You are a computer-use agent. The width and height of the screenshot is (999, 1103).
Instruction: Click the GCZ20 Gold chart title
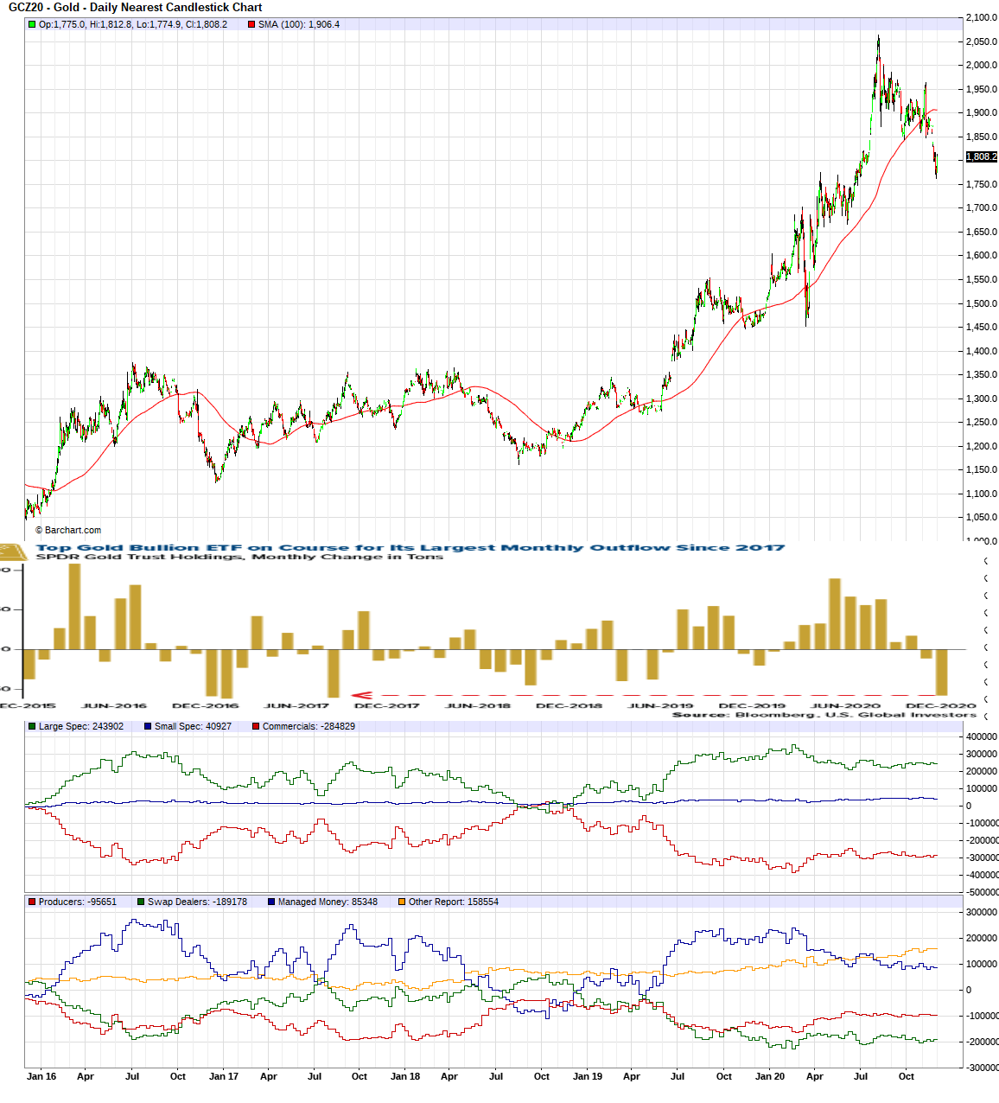(135, 8)
